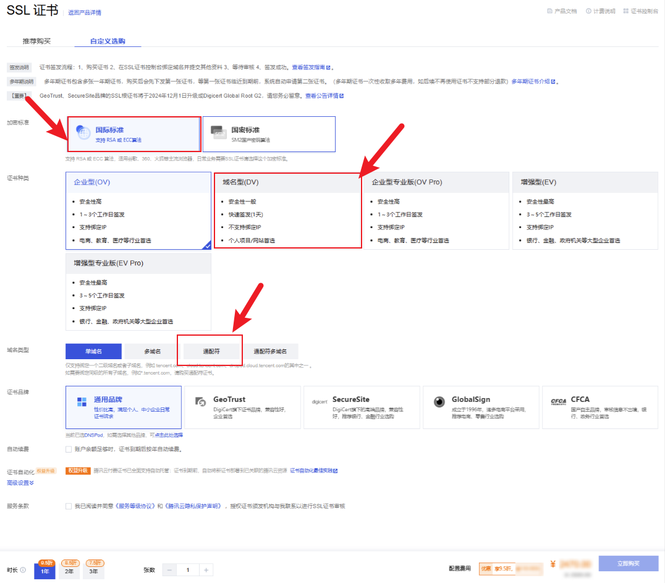
Task: Switch to the 自定义选购 tab
Action: [108, 41]
